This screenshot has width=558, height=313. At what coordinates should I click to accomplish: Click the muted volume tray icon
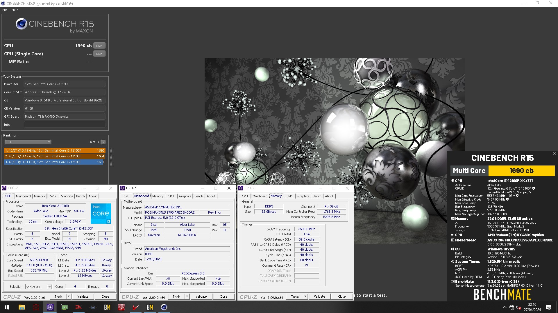click(519, 307)
